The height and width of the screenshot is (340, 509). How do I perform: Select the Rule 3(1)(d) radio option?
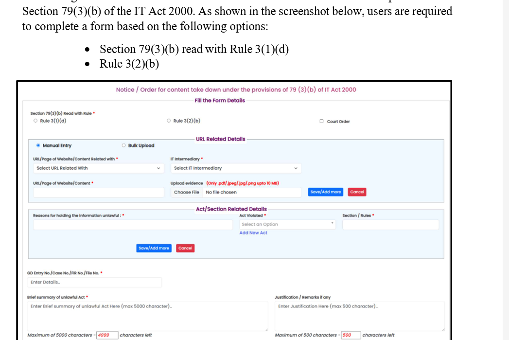(x=35, y=121)
